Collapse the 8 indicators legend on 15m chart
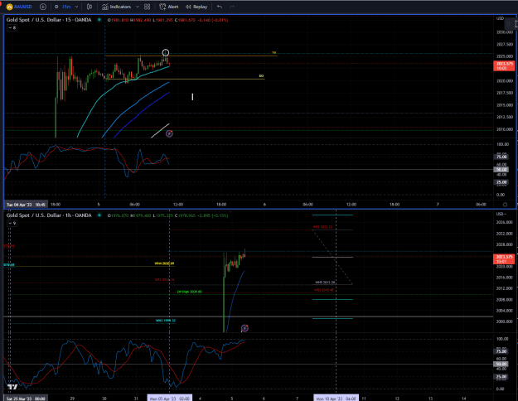518x401 pixels. 12,27
